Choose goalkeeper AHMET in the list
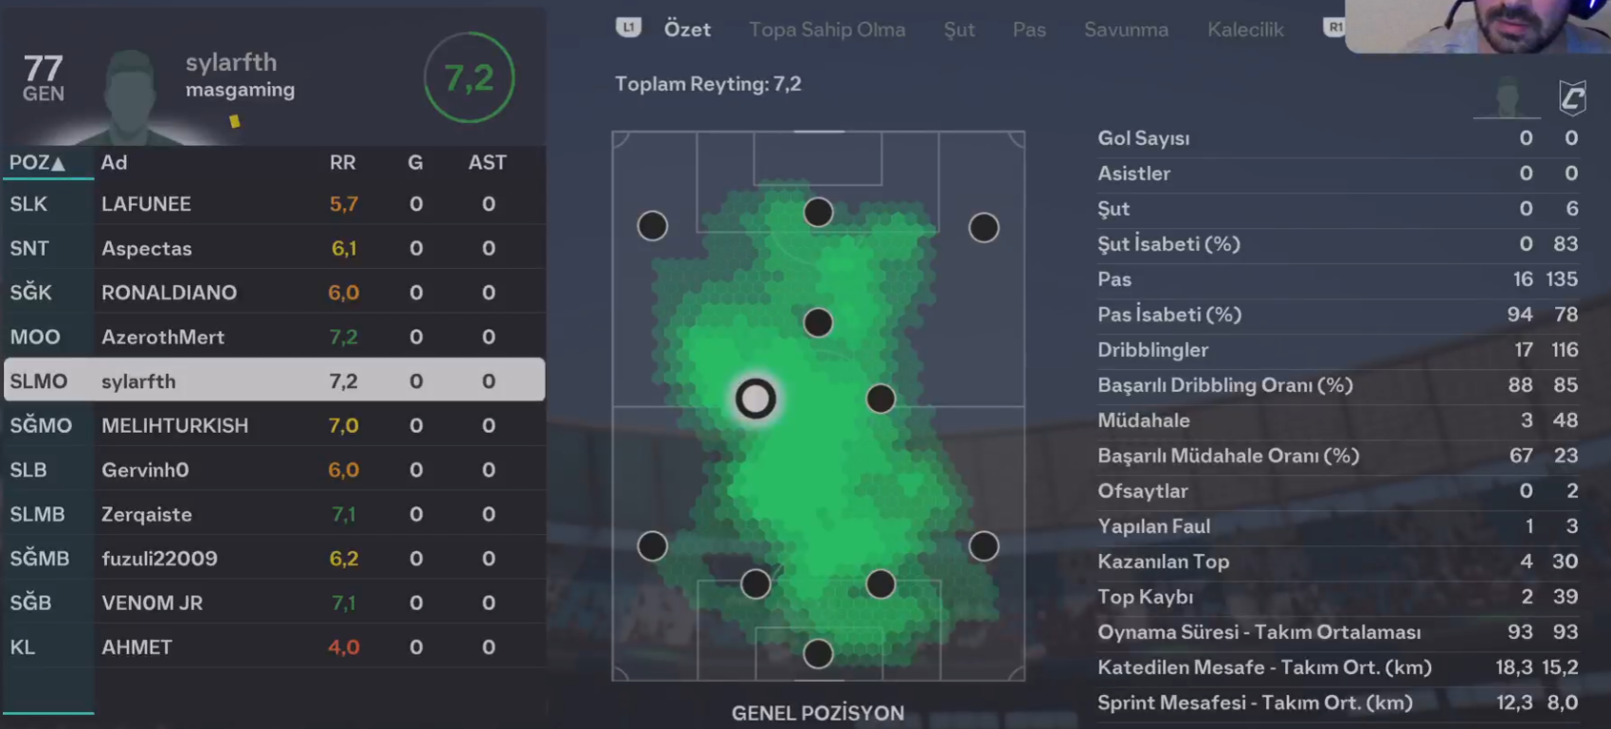 (275, 647)
